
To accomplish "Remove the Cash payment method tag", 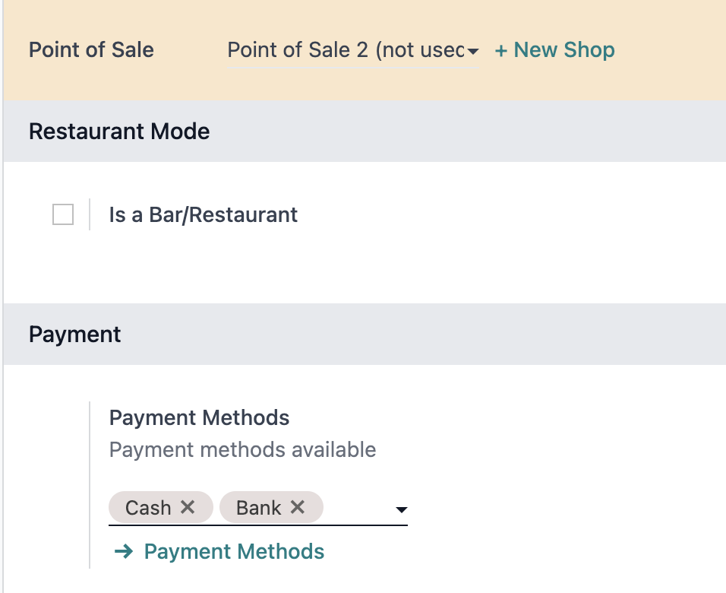I will click(188, 507).
